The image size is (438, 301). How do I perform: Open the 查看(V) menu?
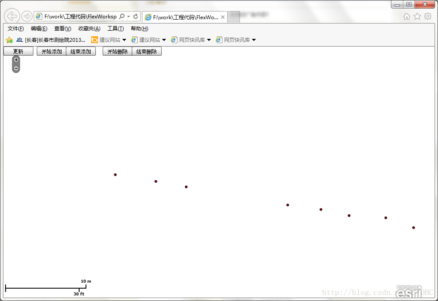click(x=62, y=29)
